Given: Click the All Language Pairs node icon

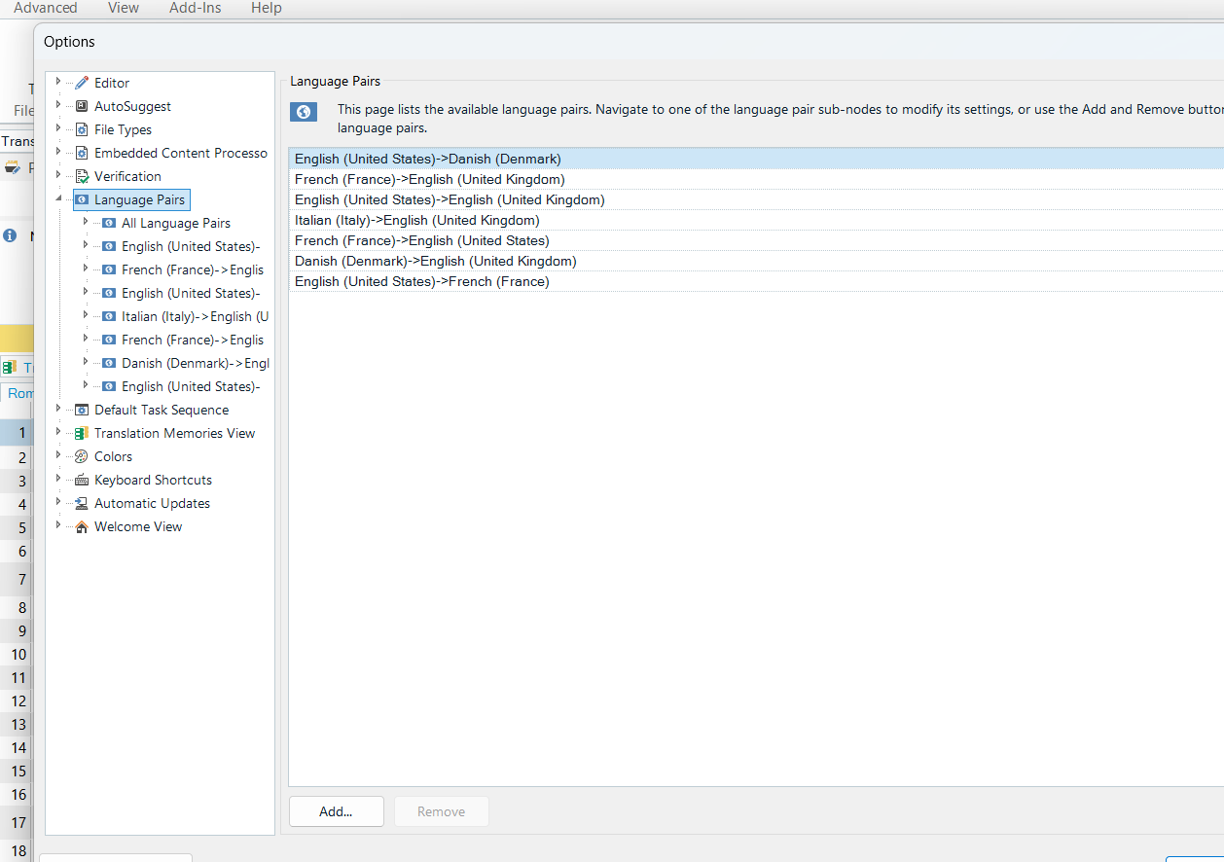Looking at the screenshot, I should pyautogui.click(x=109, y=223).
